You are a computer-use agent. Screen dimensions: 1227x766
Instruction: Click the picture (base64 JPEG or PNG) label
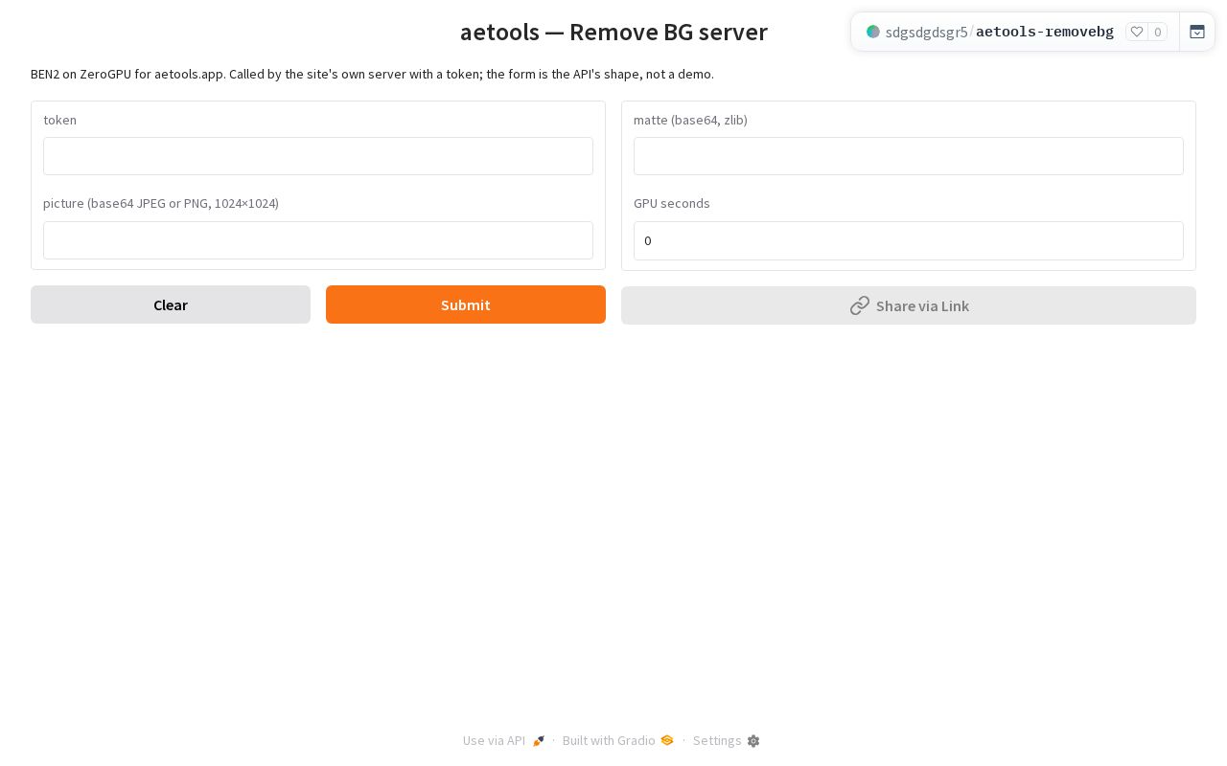[161, 203]
